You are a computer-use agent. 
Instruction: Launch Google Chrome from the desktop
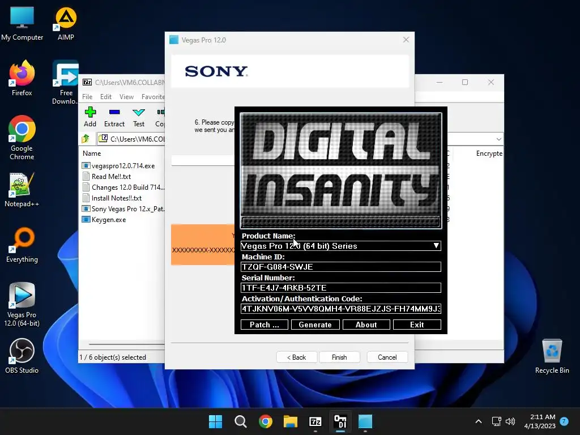tap(22, 138)
